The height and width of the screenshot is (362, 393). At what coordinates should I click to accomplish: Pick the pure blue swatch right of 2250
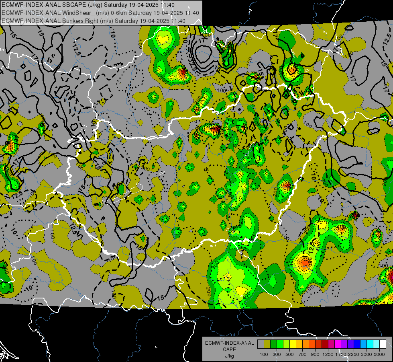pos(357,344)
